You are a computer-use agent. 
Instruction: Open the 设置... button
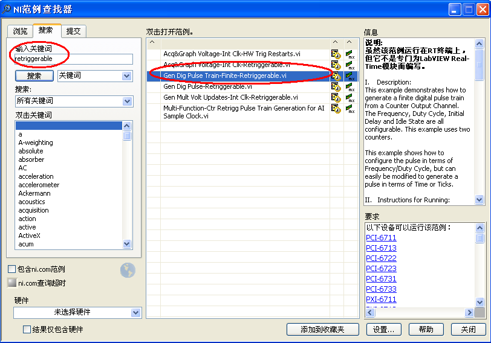click(x=383, y=329)
